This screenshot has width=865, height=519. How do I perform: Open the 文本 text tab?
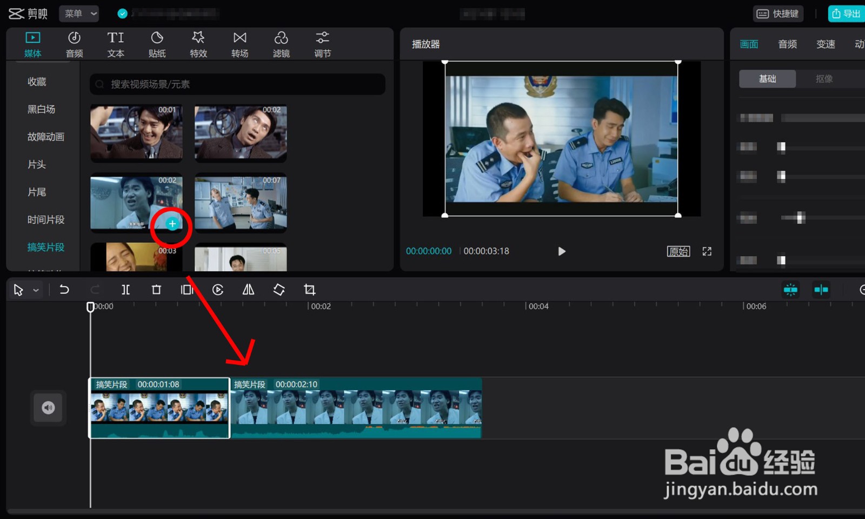pyautogui.click(x=116, y=44)
